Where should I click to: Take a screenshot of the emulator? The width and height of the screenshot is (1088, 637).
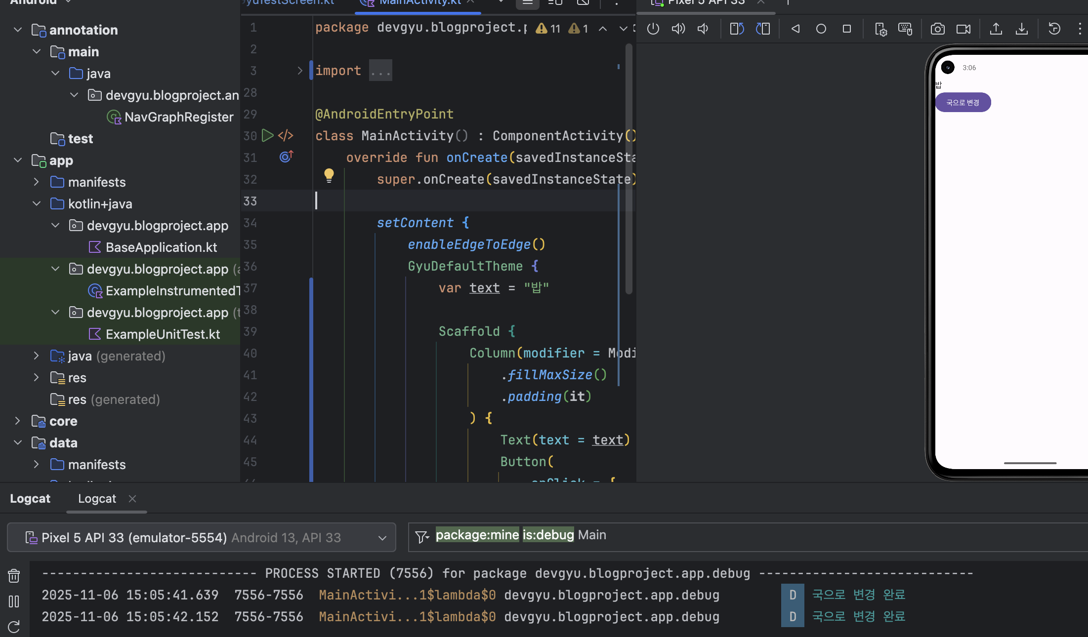point(937,28)
